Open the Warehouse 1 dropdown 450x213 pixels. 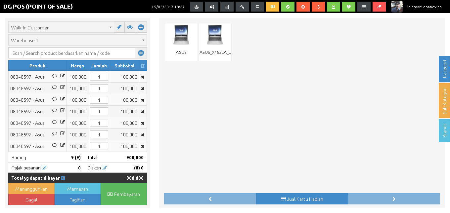[77, 40]
